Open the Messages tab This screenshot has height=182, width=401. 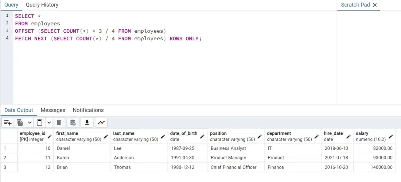[53, 110]
